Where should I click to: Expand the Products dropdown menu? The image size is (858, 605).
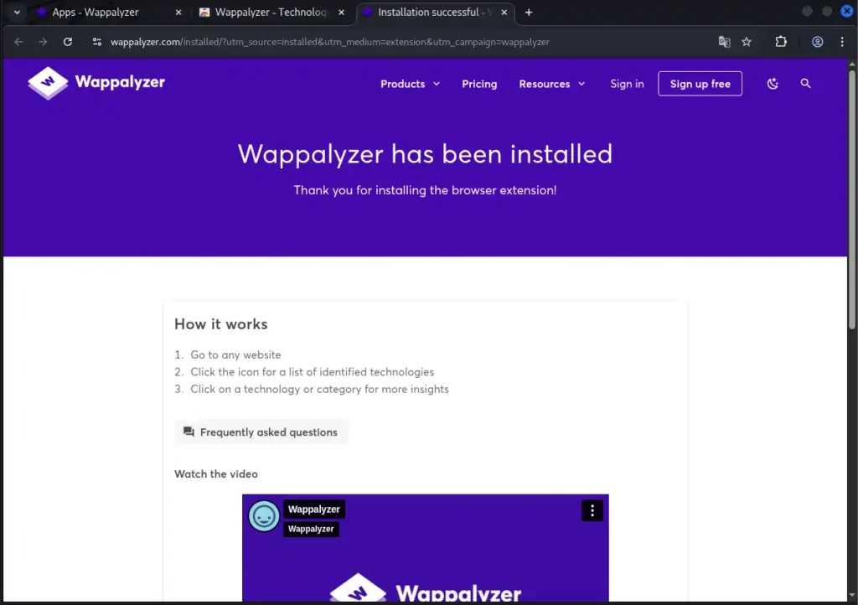[x=410, y=84]
